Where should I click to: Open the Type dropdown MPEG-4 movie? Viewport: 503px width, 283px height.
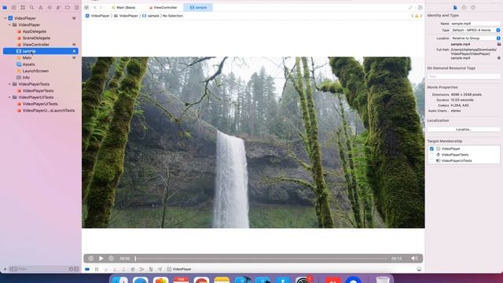[x=475, y=30]
